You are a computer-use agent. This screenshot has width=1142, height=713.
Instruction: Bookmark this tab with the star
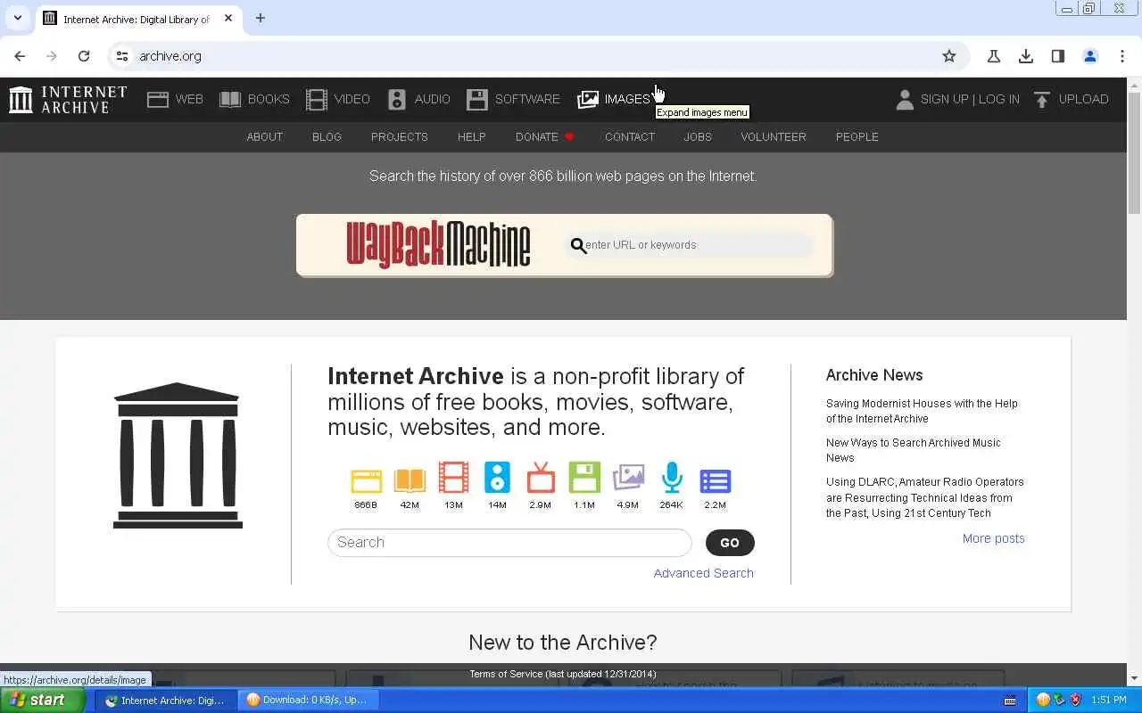click(x=949, y=56)
